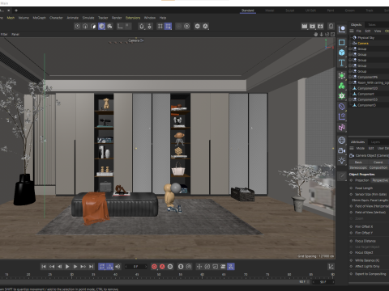
Task: Jump to end of the animation
Action: pyautogui.click(x=92, y=267)
